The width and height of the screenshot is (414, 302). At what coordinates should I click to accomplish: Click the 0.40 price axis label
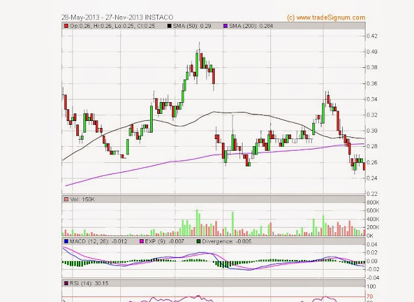pyautogui.click(x=372, y=52)
